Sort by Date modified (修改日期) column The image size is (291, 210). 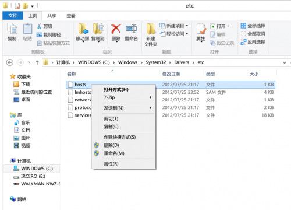(171, 74)
